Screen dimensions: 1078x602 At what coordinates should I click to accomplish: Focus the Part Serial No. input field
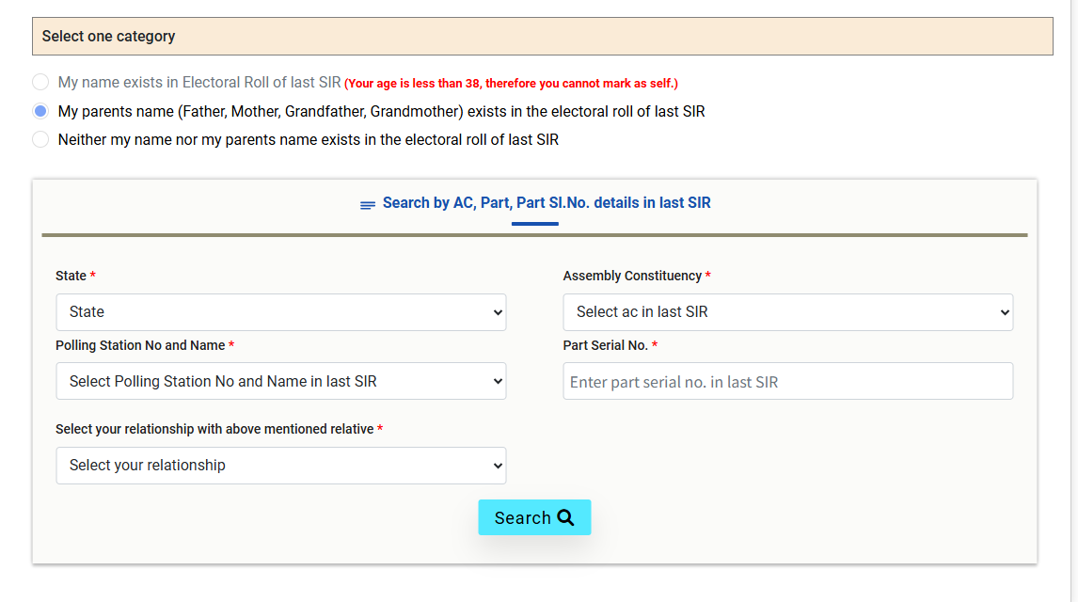[x=787, y=382]
